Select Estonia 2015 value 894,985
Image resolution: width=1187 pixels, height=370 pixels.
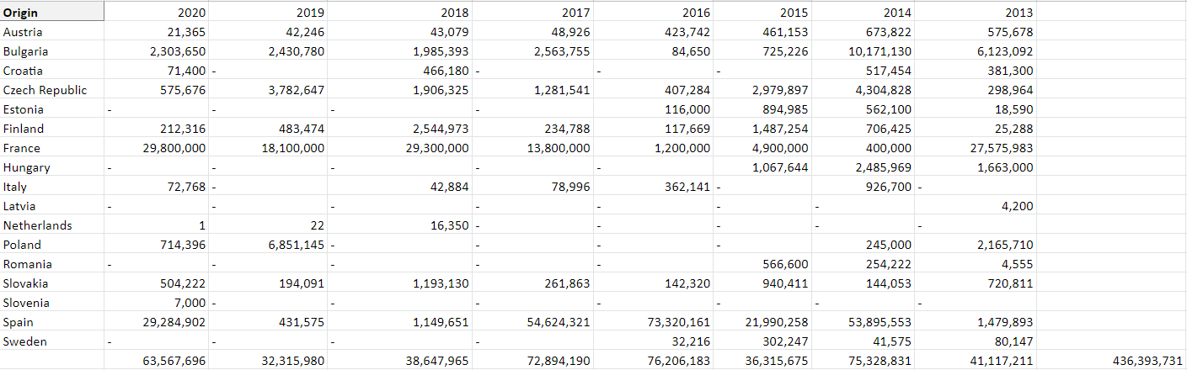[763, 109]
